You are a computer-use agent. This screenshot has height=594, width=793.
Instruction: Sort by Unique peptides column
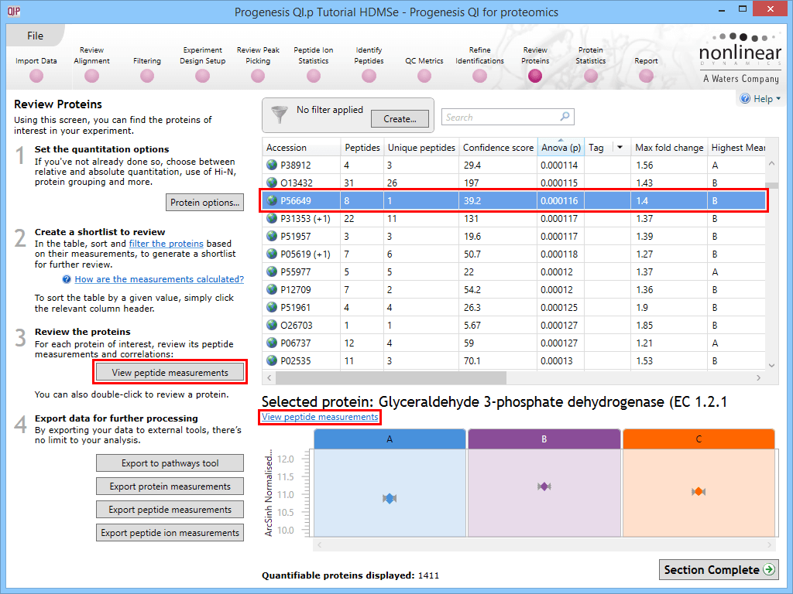421,148
